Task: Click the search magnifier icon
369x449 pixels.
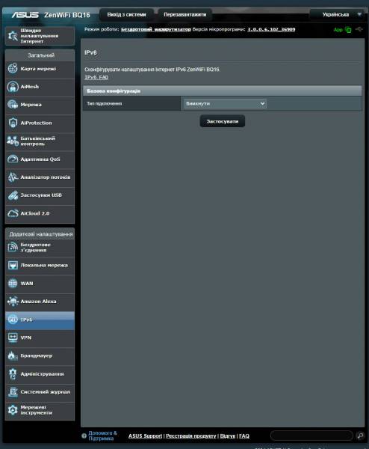Action: (x=361, y=436)
